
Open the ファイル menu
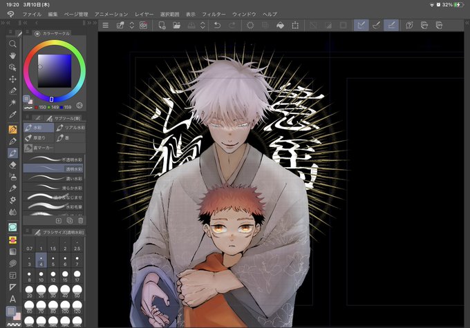pos(32,14)
